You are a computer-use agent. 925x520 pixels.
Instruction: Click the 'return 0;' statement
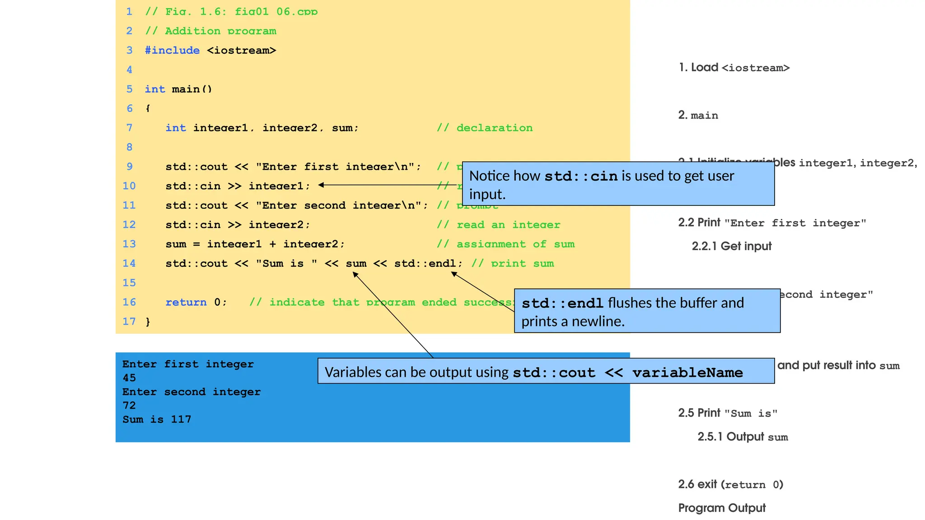(196, 302)
